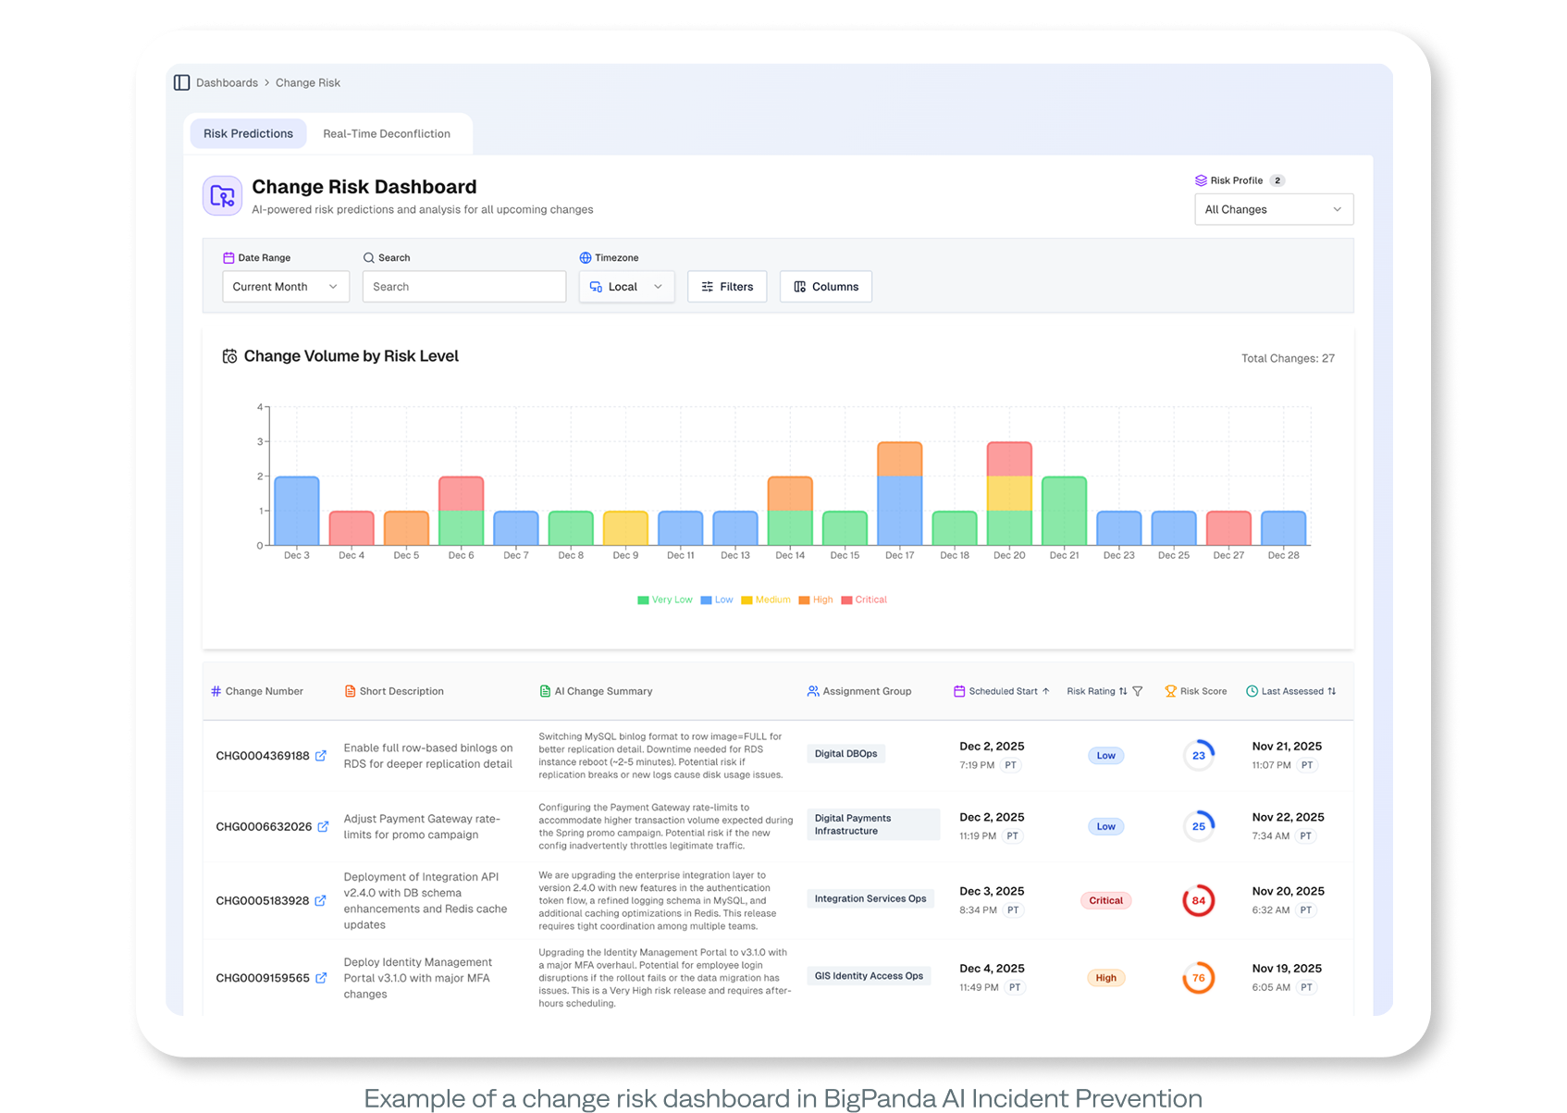Expand the All Changes risk profile dropdown
The width and height of the screenshot is (1567, 1113).
point(1273,209)
